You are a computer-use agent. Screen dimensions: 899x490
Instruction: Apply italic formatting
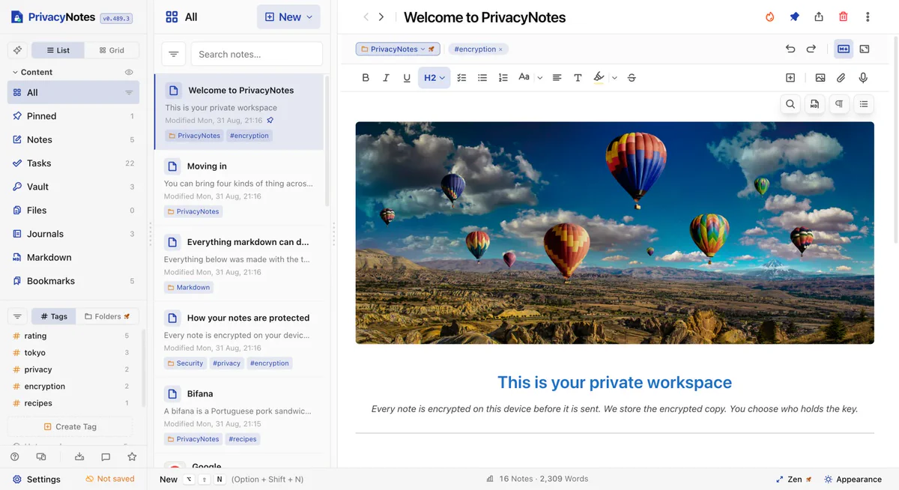(386, 78)
